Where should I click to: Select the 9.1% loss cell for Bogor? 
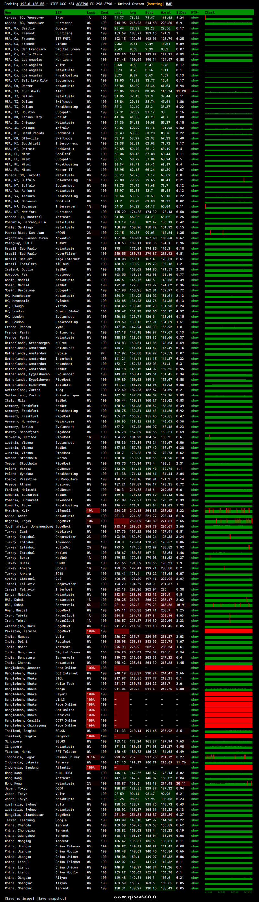[x=92, y=757]
